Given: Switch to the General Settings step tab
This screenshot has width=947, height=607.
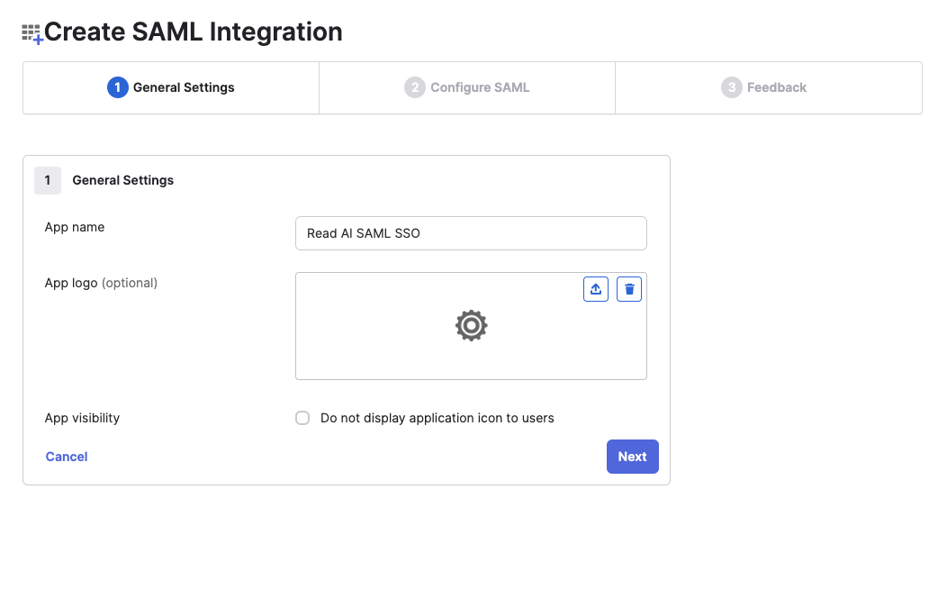Looking at the screenshot, I should point(170,87).
